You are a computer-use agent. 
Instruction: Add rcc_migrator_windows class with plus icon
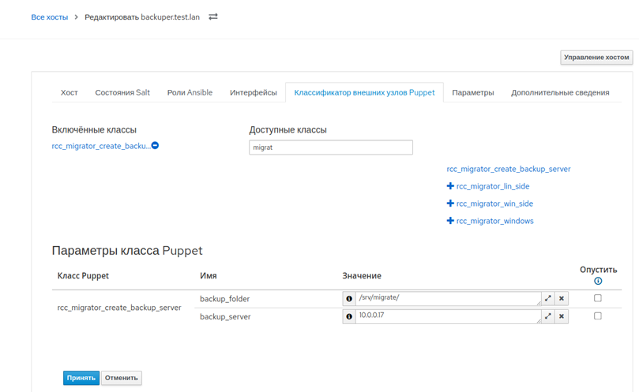[450, 221]
